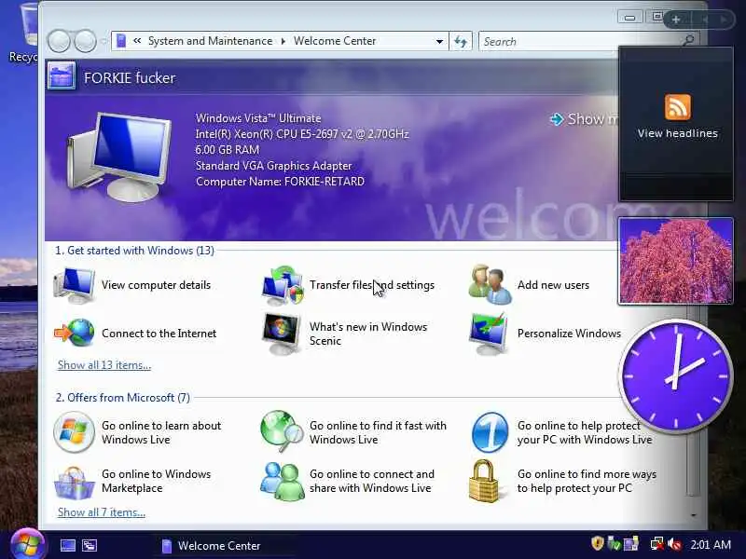Select the Personalize Windows icon

pyautogui.click(x=489, y=334)
